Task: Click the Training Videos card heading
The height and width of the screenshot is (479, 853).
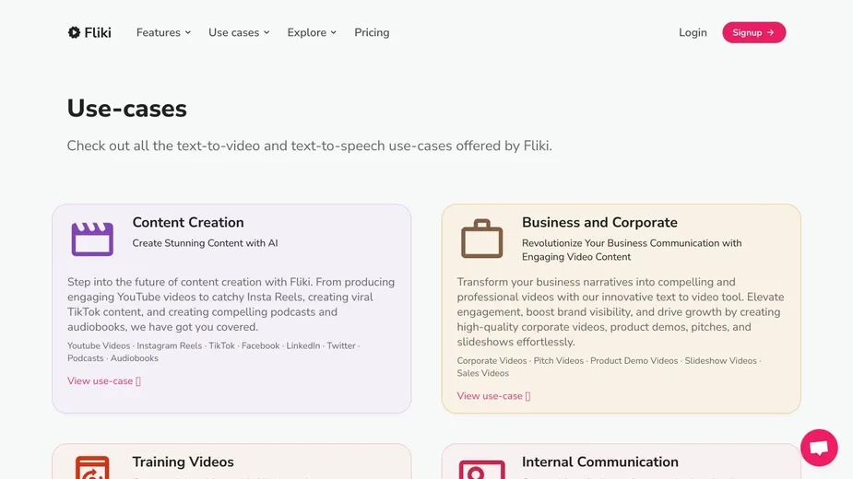Action: point(183,461)
